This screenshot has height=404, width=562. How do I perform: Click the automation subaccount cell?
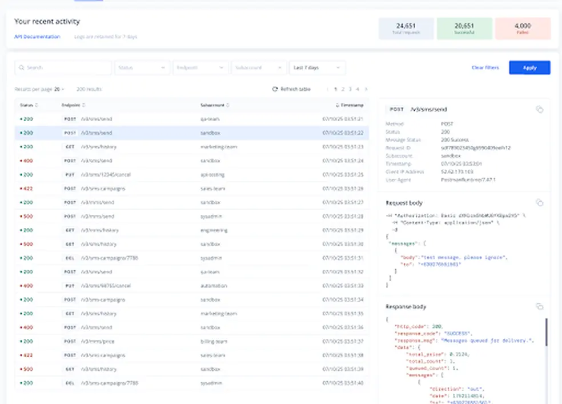[214, 286]
